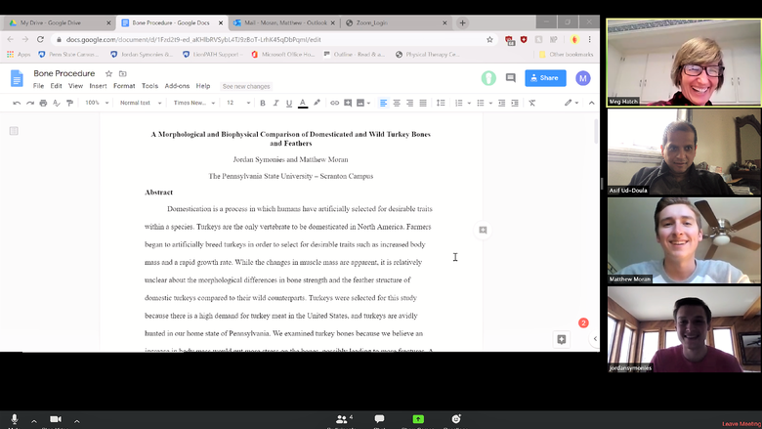Open the Insert menu

98,86
